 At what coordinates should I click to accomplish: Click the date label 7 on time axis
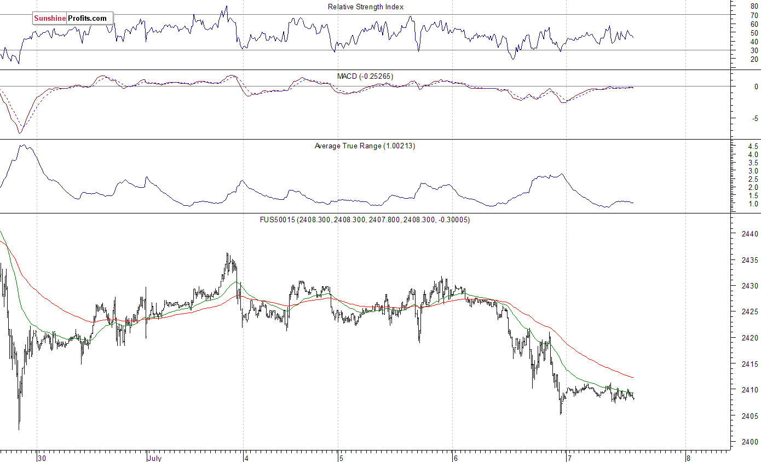pos(570,458)
